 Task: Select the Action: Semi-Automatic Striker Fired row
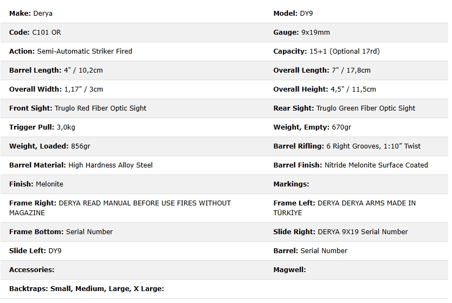click(x=70, y=51)
